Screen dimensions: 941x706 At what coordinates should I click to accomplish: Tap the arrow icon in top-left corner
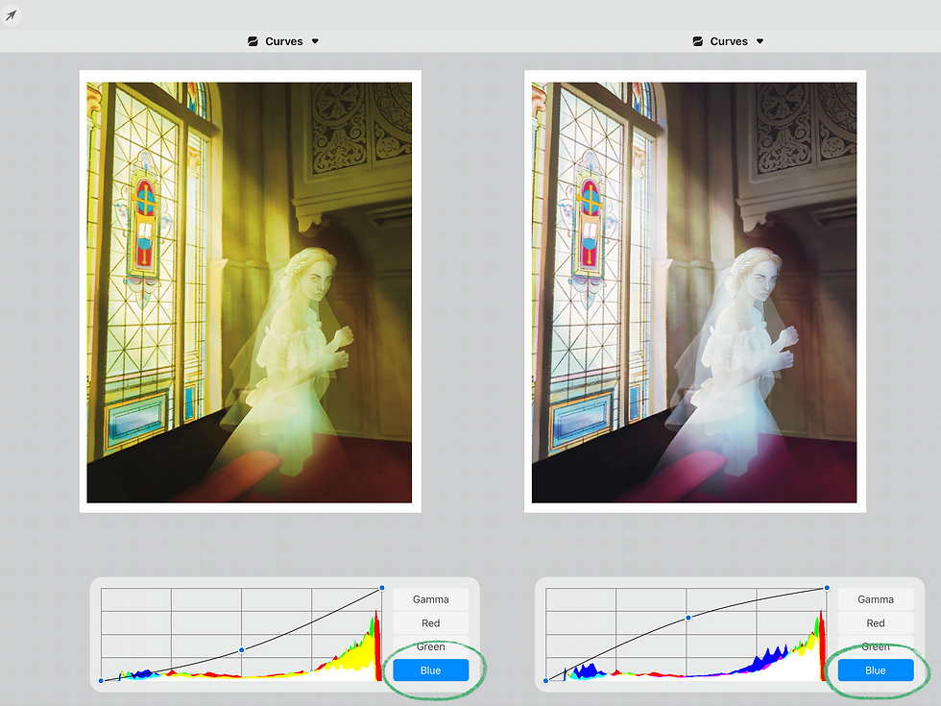coord(11,14)
